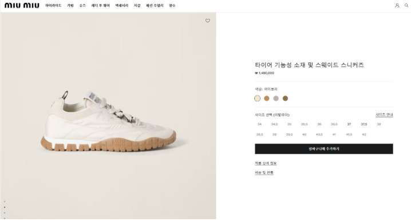Image resolution: width=411 pixels, height=222 pixels.
Task: Select the dark brown color swatch
Action: coord(285,98)
